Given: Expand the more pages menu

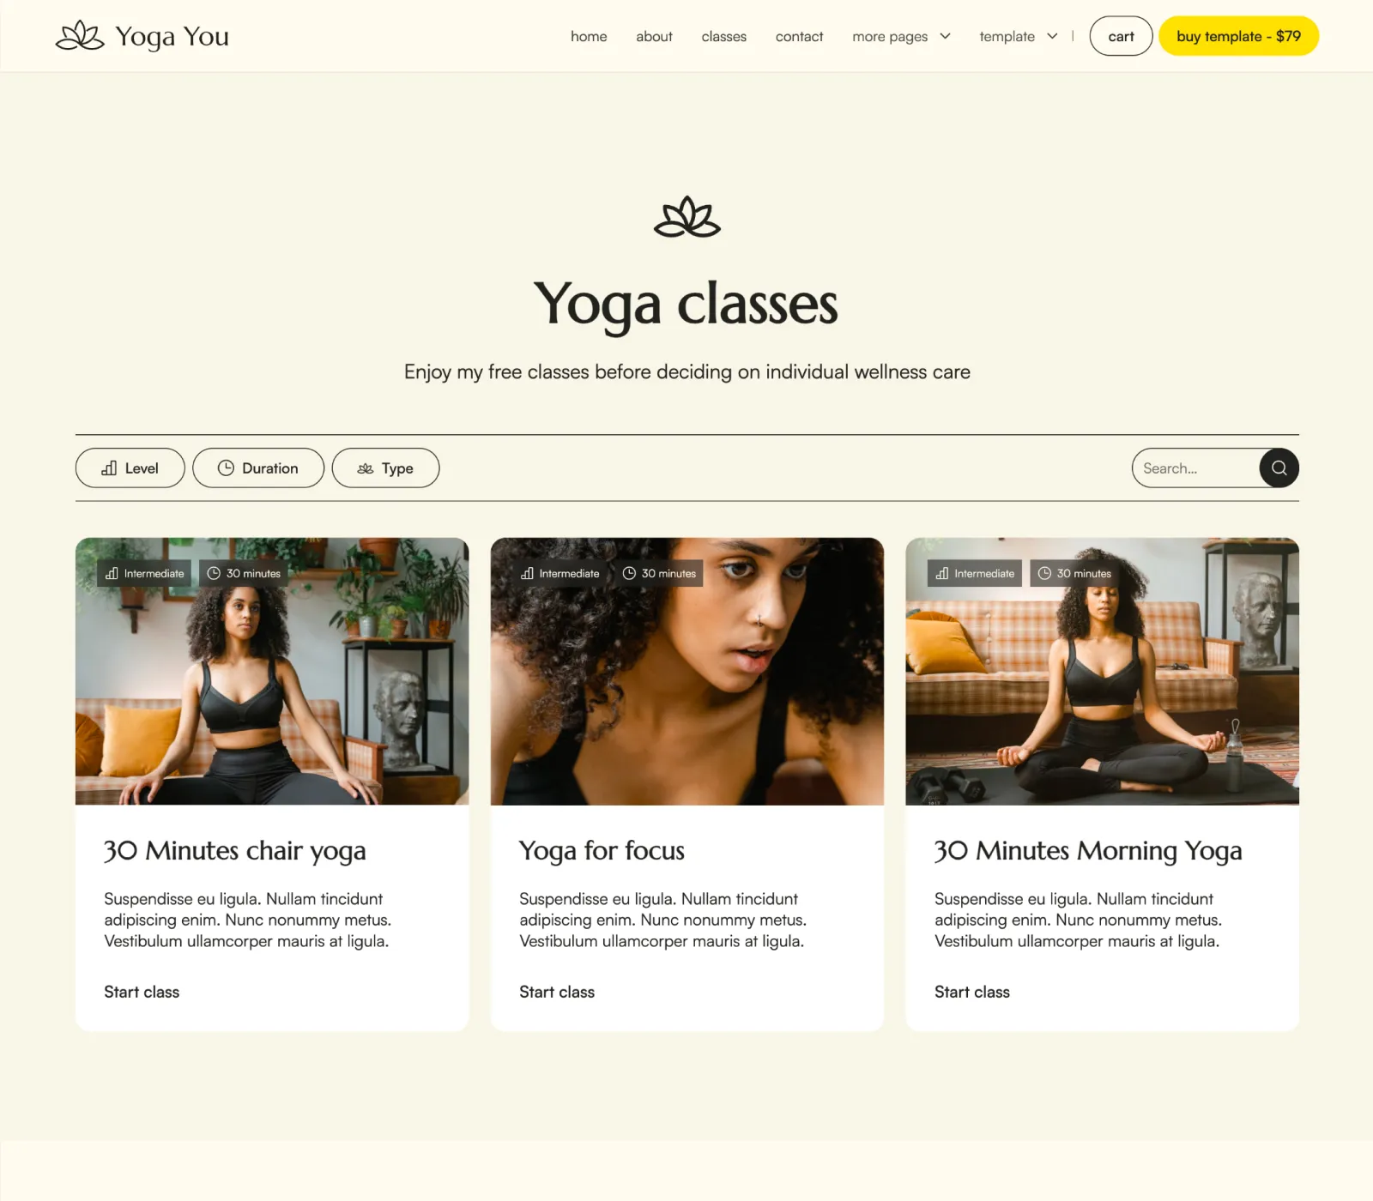Looking at the screenshot, I should coord(901,36).
